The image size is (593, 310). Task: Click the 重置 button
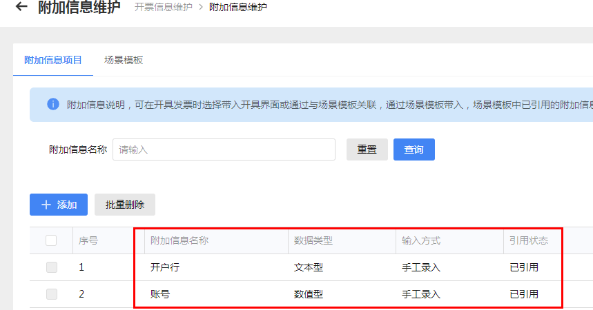point(367,149)
